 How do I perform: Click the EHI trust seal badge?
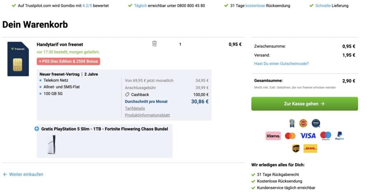pyautogui.click(x=303, y=123)
